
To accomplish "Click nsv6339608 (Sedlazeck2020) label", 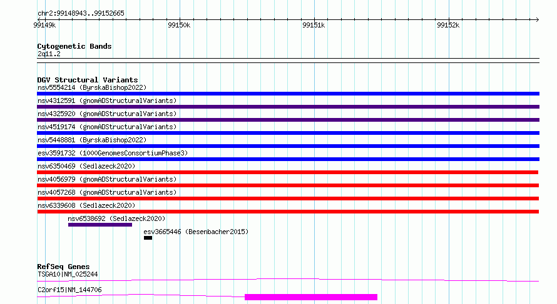I will point(86,205).
